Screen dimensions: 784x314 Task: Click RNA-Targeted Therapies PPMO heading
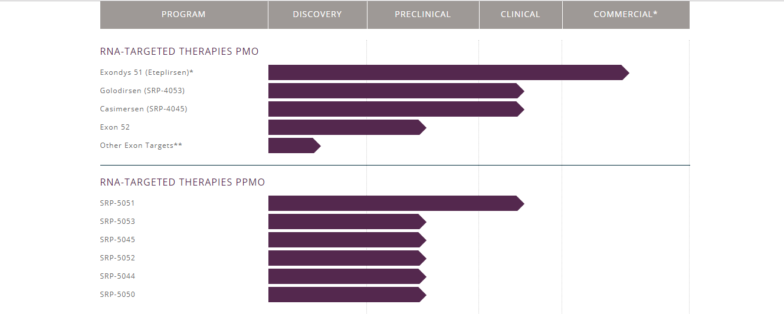[183, 183]
